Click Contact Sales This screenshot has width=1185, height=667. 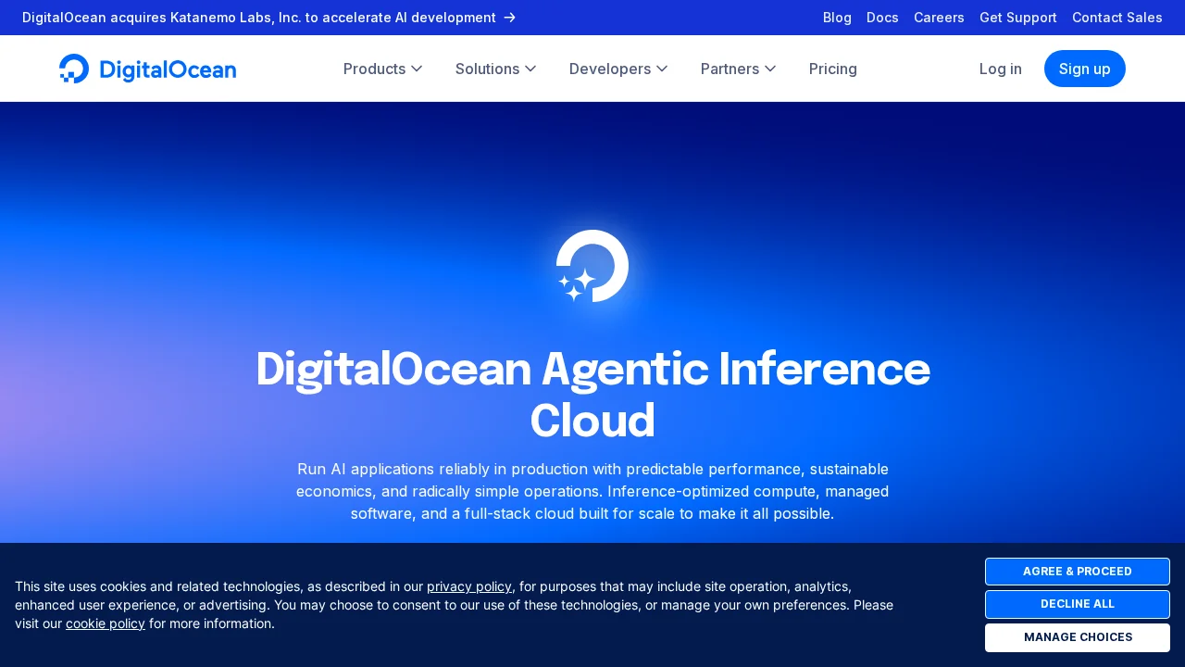point(1117,18)
